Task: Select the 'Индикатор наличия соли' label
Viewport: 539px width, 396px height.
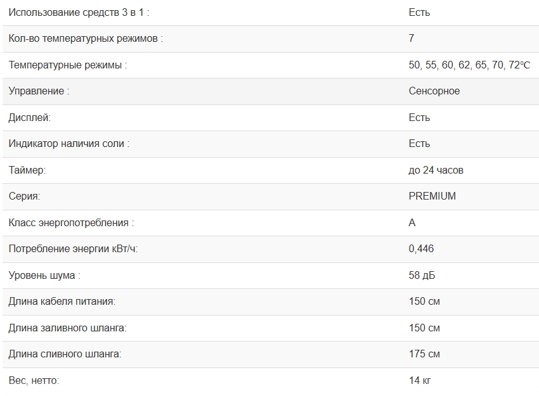Action: pos(69,144)
